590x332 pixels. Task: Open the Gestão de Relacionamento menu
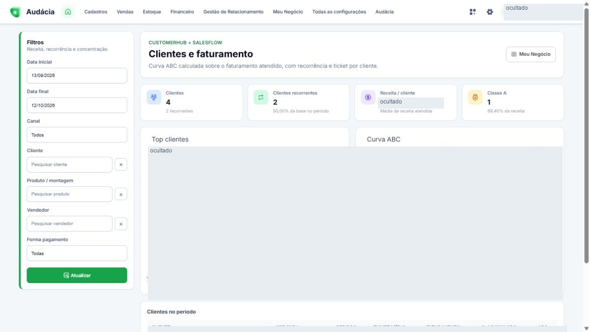(x=233, y=12)
